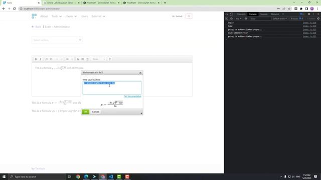
Task: Expand the Tools navigation menu
Action: 57,16
